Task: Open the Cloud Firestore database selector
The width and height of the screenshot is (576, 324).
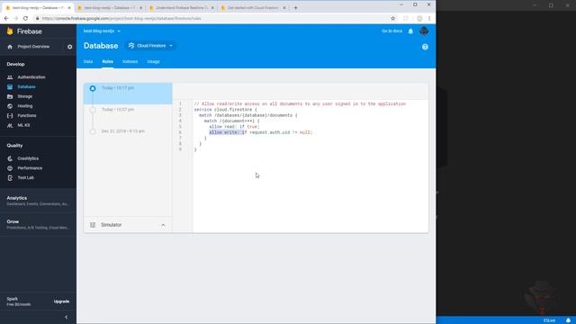Action: point(150,46)
